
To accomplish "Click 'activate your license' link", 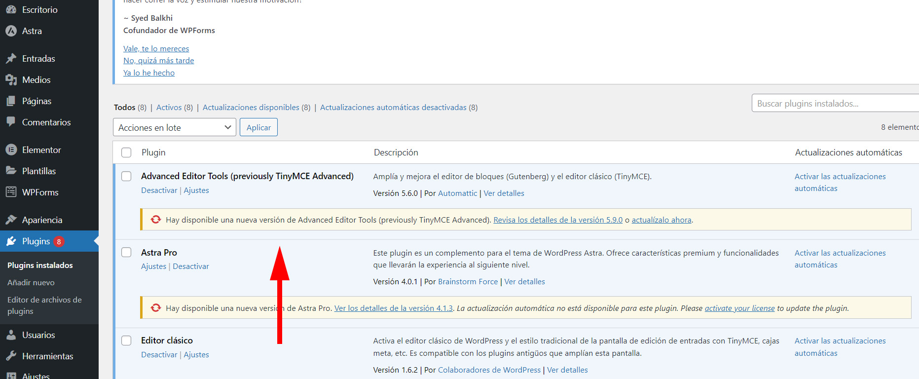I will click(x=739, y=308).
